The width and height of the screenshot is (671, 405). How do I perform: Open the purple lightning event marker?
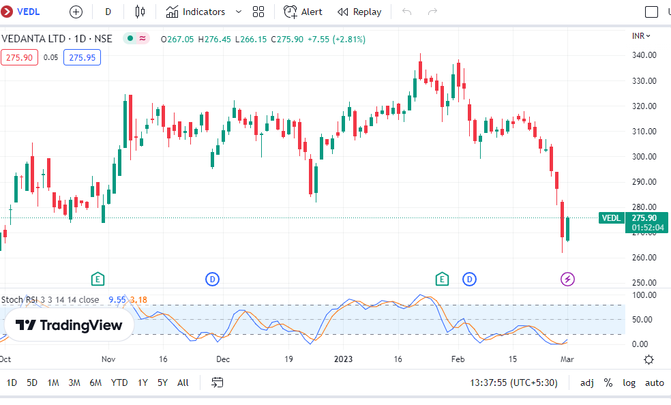tap(567, 280)
